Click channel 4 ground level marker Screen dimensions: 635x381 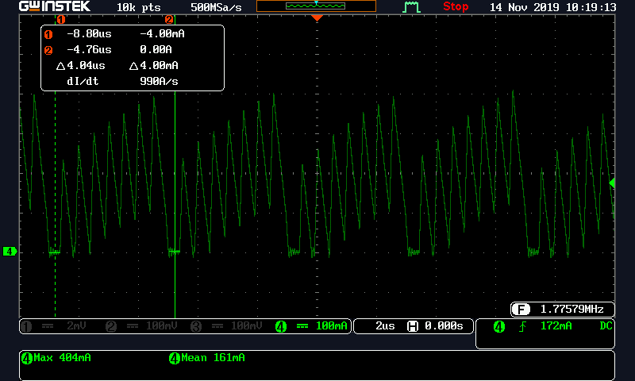pyautogui.click(x=10, y=252)
